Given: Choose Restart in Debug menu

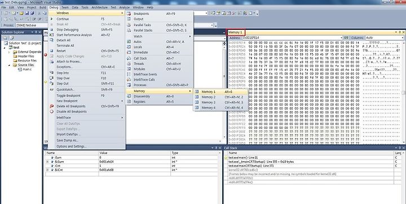Looking at the screenshot, I should [87, 51].
